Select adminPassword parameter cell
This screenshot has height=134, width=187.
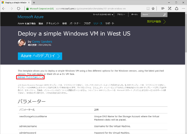click(x=28, y=133)
